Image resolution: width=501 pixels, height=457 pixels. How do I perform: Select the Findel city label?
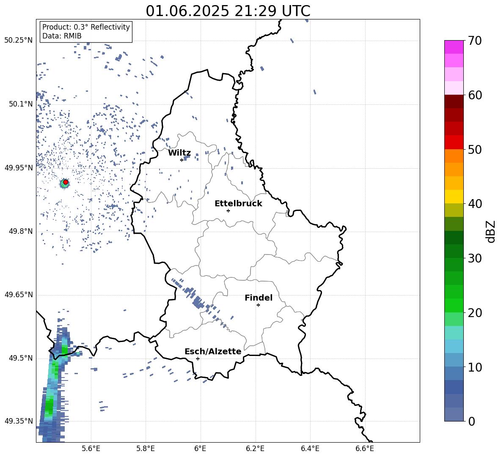[259, 298]
